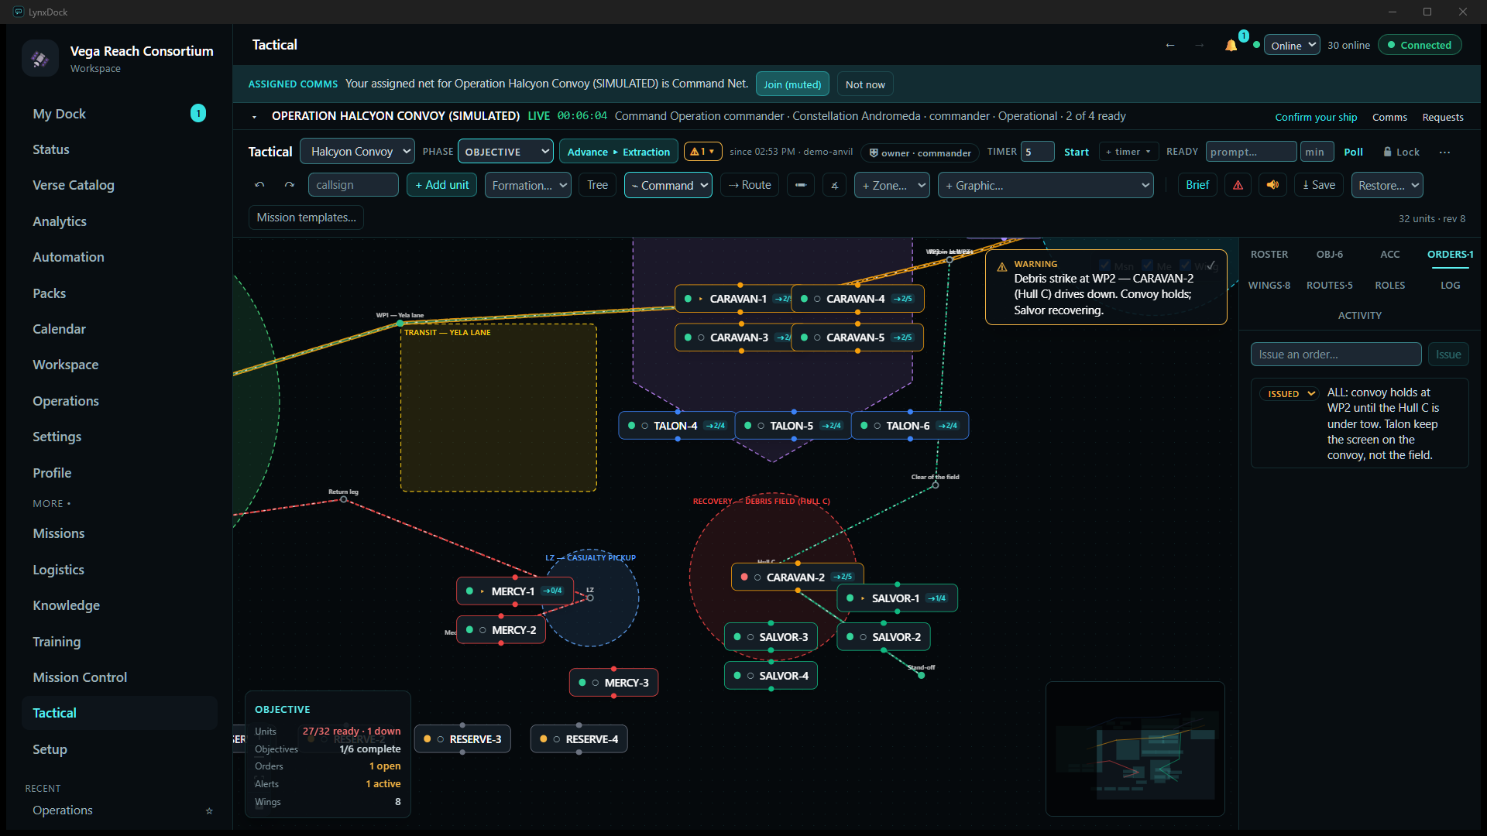Expand the MORE sidebar section
Viewport: 1487px width, 836px height.
(x=51, y=503)
